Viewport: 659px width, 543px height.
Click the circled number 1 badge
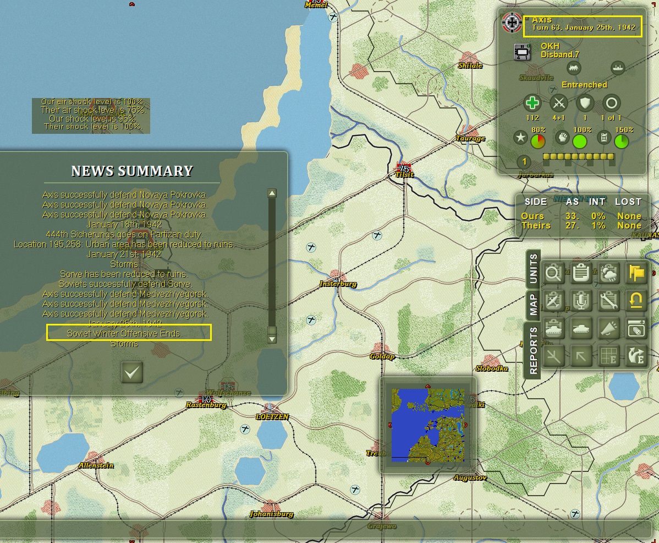point(524,161)
